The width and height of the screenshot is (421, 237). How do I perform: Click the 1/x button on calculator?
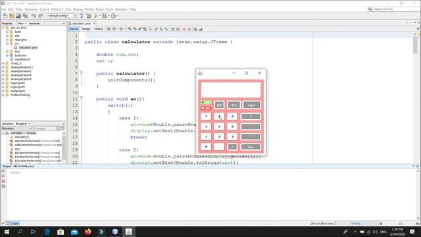coord(234,105)
